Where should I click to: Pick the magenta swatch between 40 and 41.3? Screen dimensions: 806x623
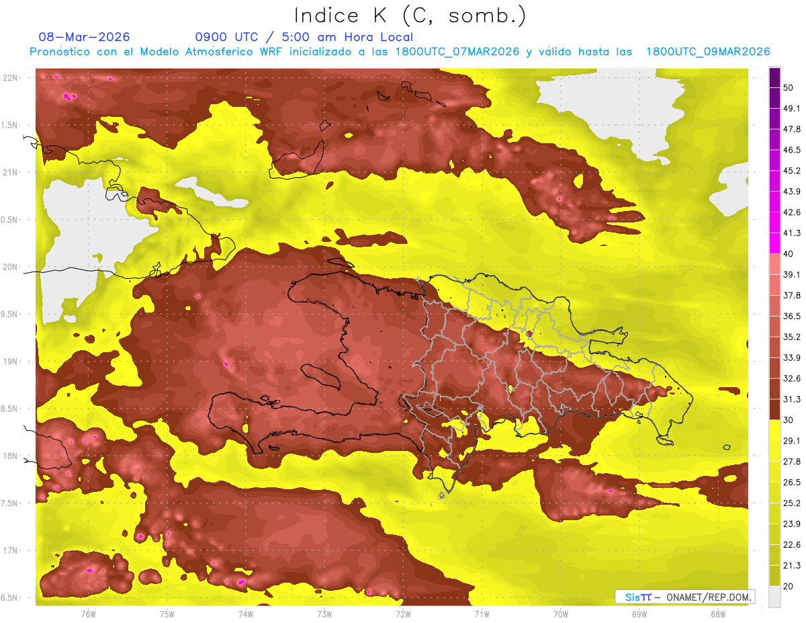coord(774,244)
